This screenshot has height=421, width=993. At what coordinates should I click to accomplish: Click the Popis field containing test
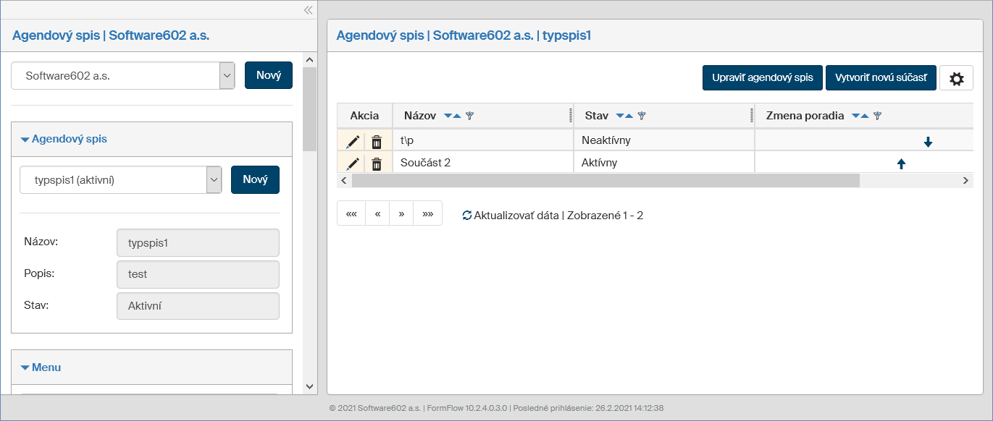click(198, 275)
